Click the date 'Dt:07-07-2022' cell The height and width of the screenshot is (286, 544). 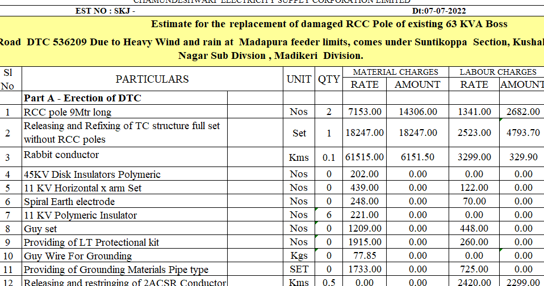(439, 11)
